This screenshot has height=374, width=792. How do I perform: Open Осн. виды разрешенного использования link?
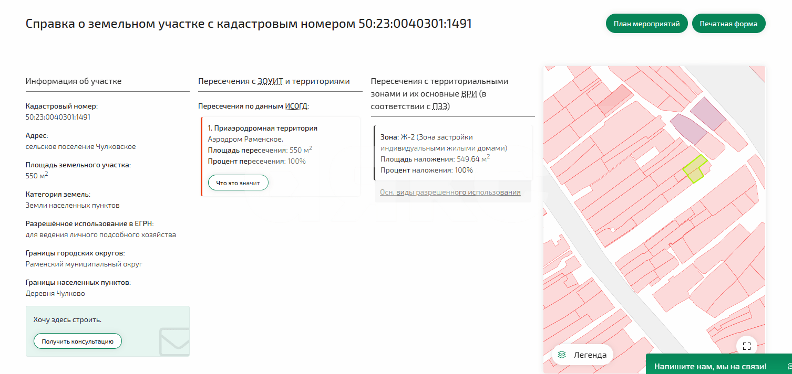[450, 193]
